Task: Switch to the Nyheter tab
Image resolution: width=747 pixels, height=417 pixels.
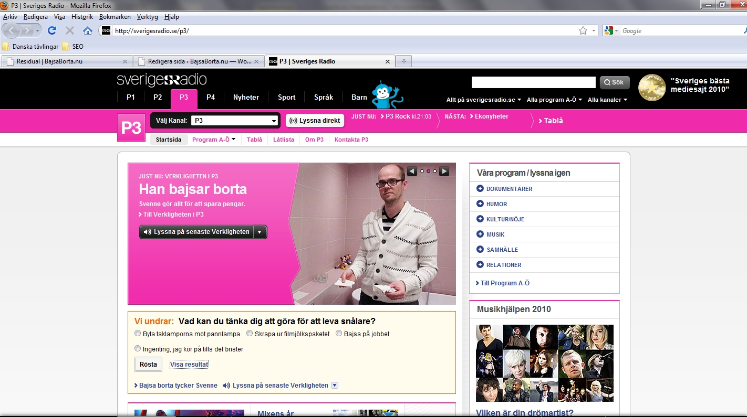Action: click(246, 97)
